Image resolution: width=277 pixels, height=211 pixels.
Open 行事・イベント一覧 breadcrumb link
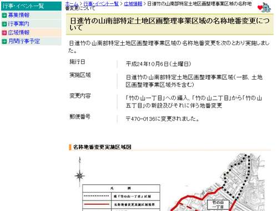click(x=101, y=3)
